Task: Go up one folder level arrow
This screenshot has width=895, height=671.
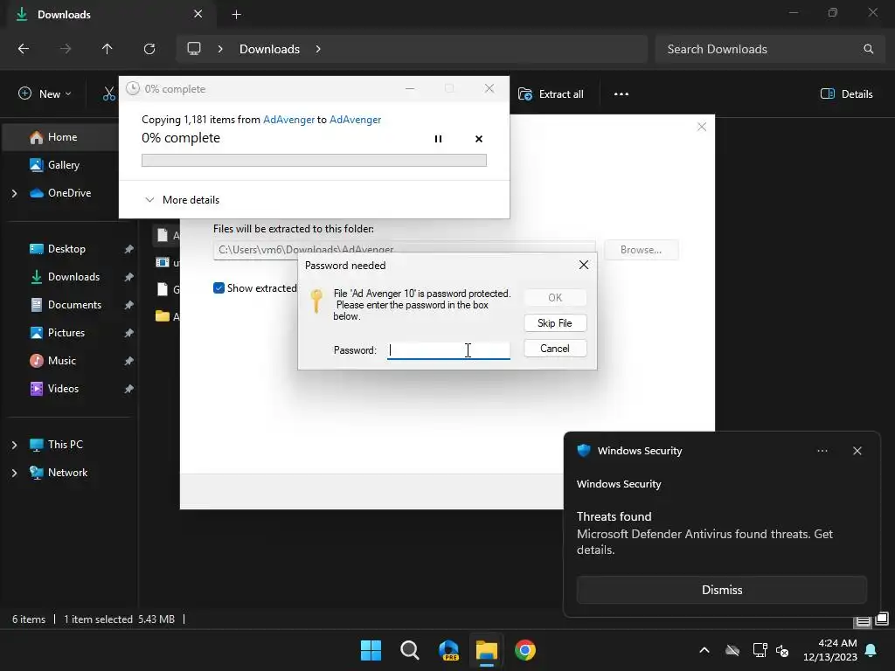Action: click(x=107, y=49)
